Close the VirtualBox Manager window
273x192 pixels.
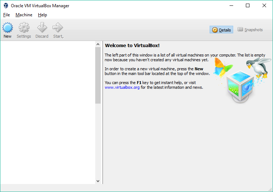pos(264,5)
